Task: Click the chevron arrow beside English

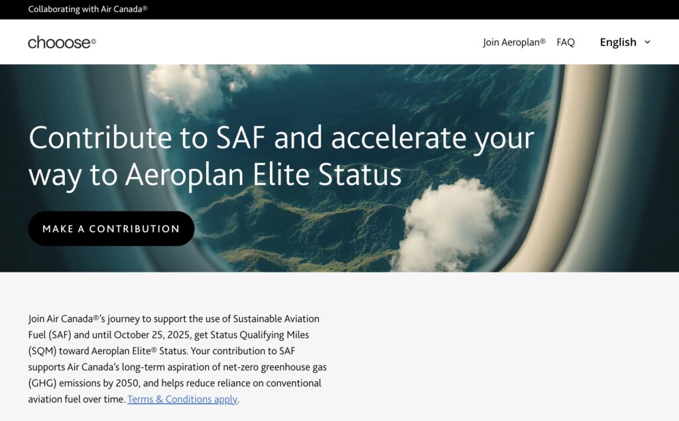Action: click(x=648, y=42)
